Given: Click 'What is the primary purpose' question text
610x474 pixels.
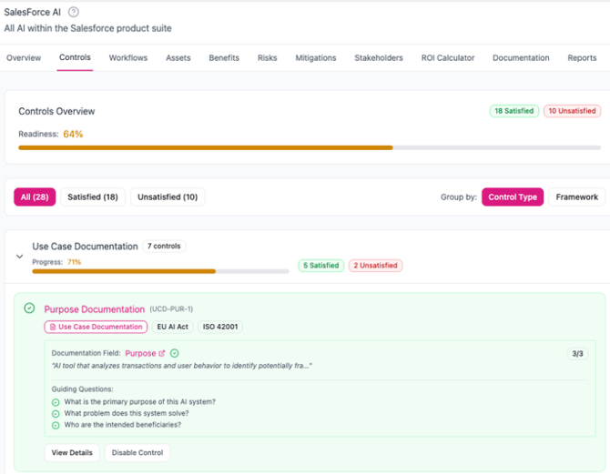Looking at the screenshot, I should [x=139, y=402].
